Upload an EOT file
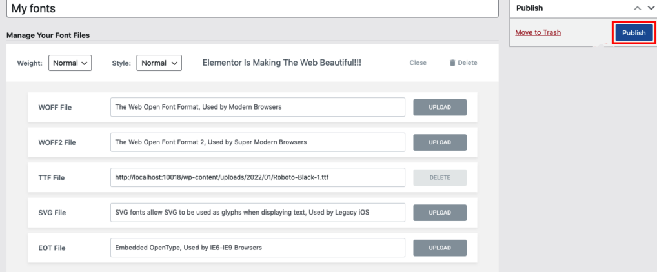 pos(440,247)
